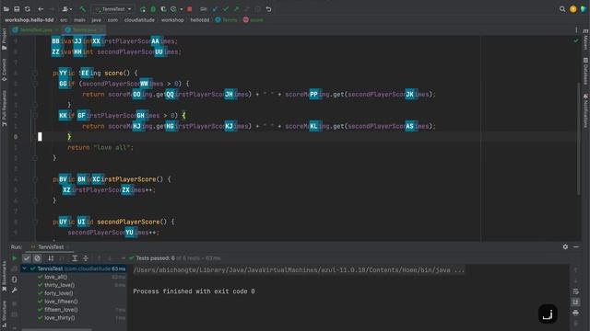590x331 pixels.
Task: Click the Save All disk icon
Action: [17, 9]
